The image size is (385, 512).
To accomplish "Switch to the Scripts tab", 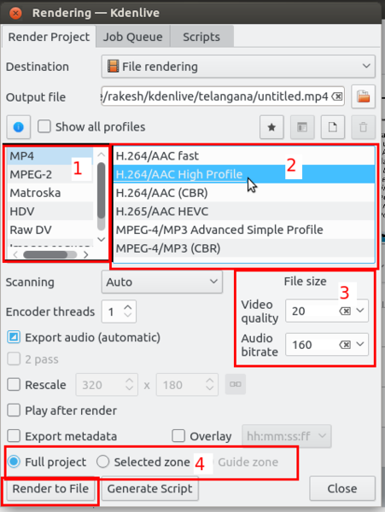I will (x=201, y=37).
